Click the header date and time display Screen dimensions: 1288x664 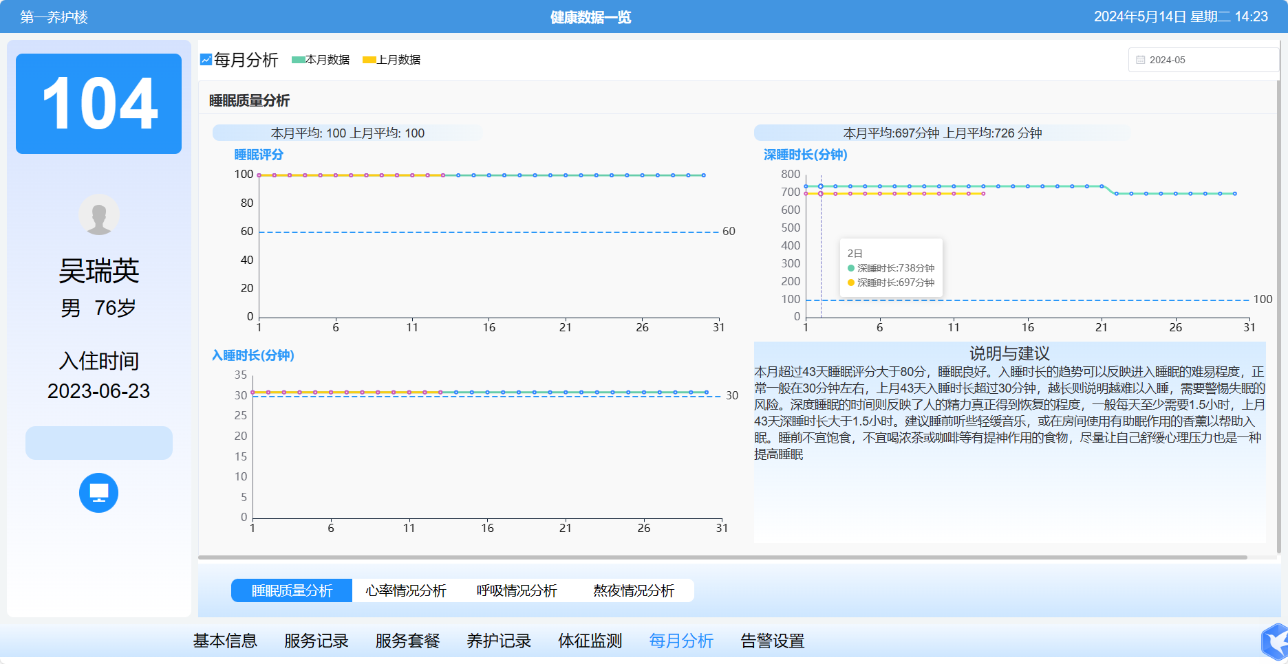(1181, 16)
